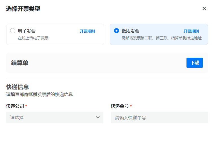Click the chevron arrow in 快递公司 field
The height and width of the screenshot is (148, 213).
[98, 117]
